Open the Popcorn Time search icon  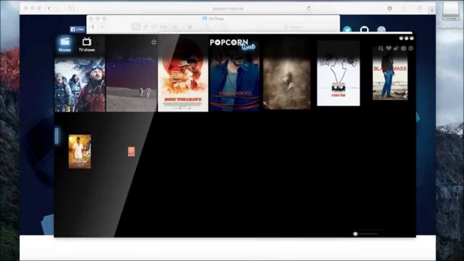click(x=381, y=48)
